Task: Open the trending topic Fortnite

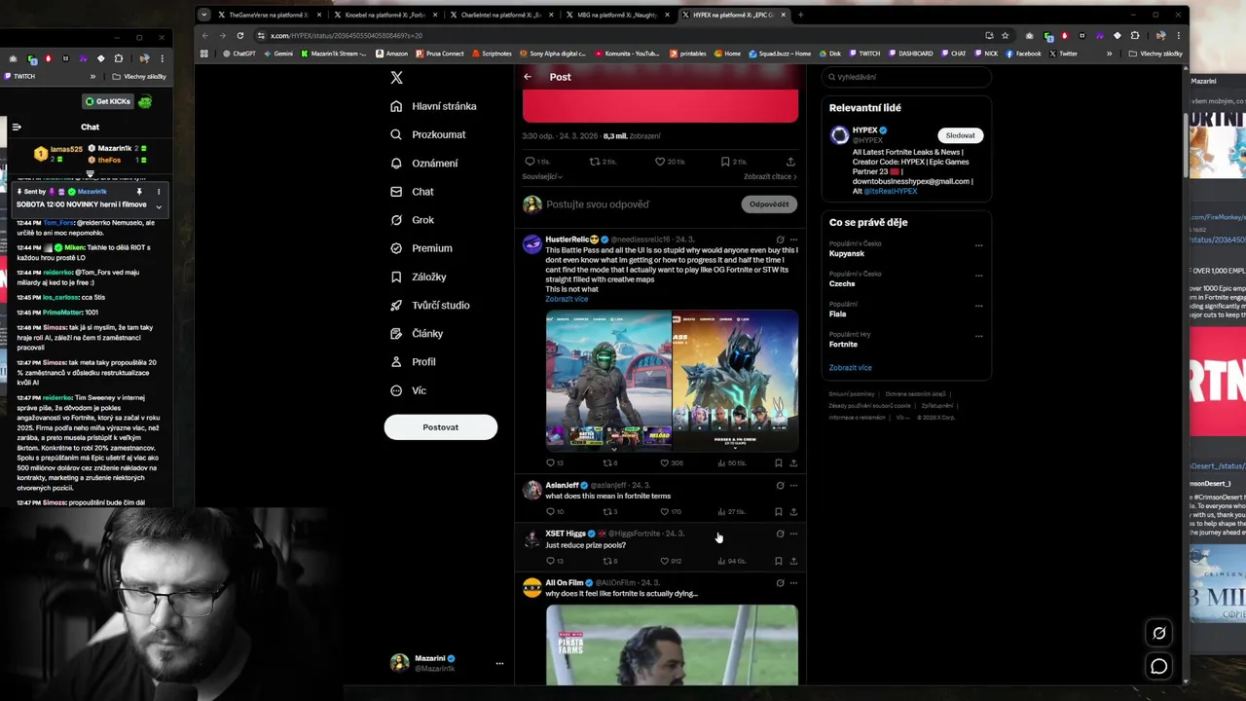Action: (x=843, y=345)
